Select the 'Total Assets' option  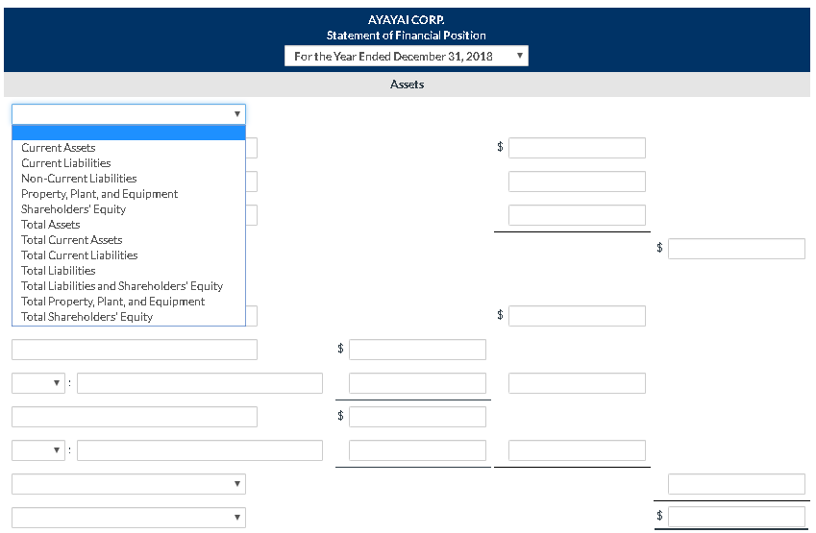pos(128,225)
